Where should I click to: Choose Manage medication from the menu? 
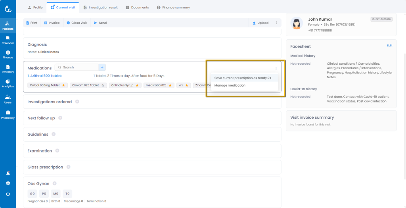click(x=230, y=85)
